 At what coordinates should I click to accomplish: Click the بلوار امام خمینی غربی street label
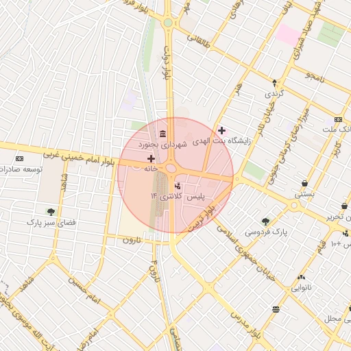point(79,158)
